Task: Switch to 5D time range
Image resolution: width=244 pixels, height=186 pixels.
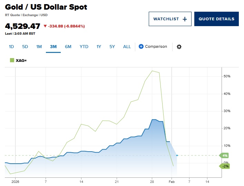Action: [25, 47]
